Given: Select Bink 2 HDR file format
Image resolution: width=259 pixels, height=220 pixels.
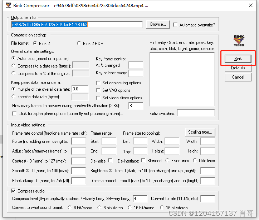Looking at the screenshot, I should [x=79, y=43].
